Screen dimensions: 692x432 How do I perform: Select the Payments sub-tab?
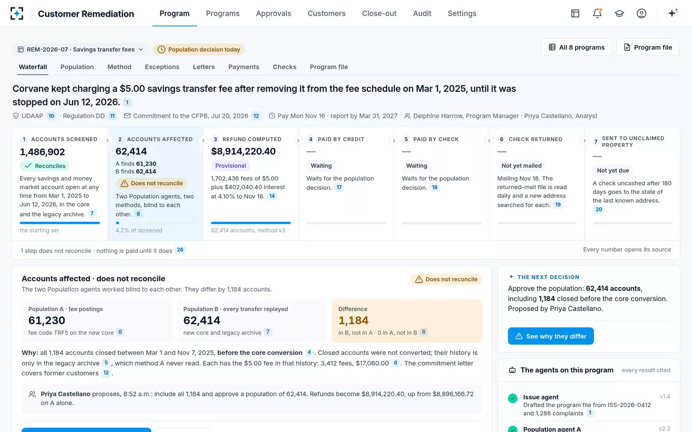coord(244,67)
